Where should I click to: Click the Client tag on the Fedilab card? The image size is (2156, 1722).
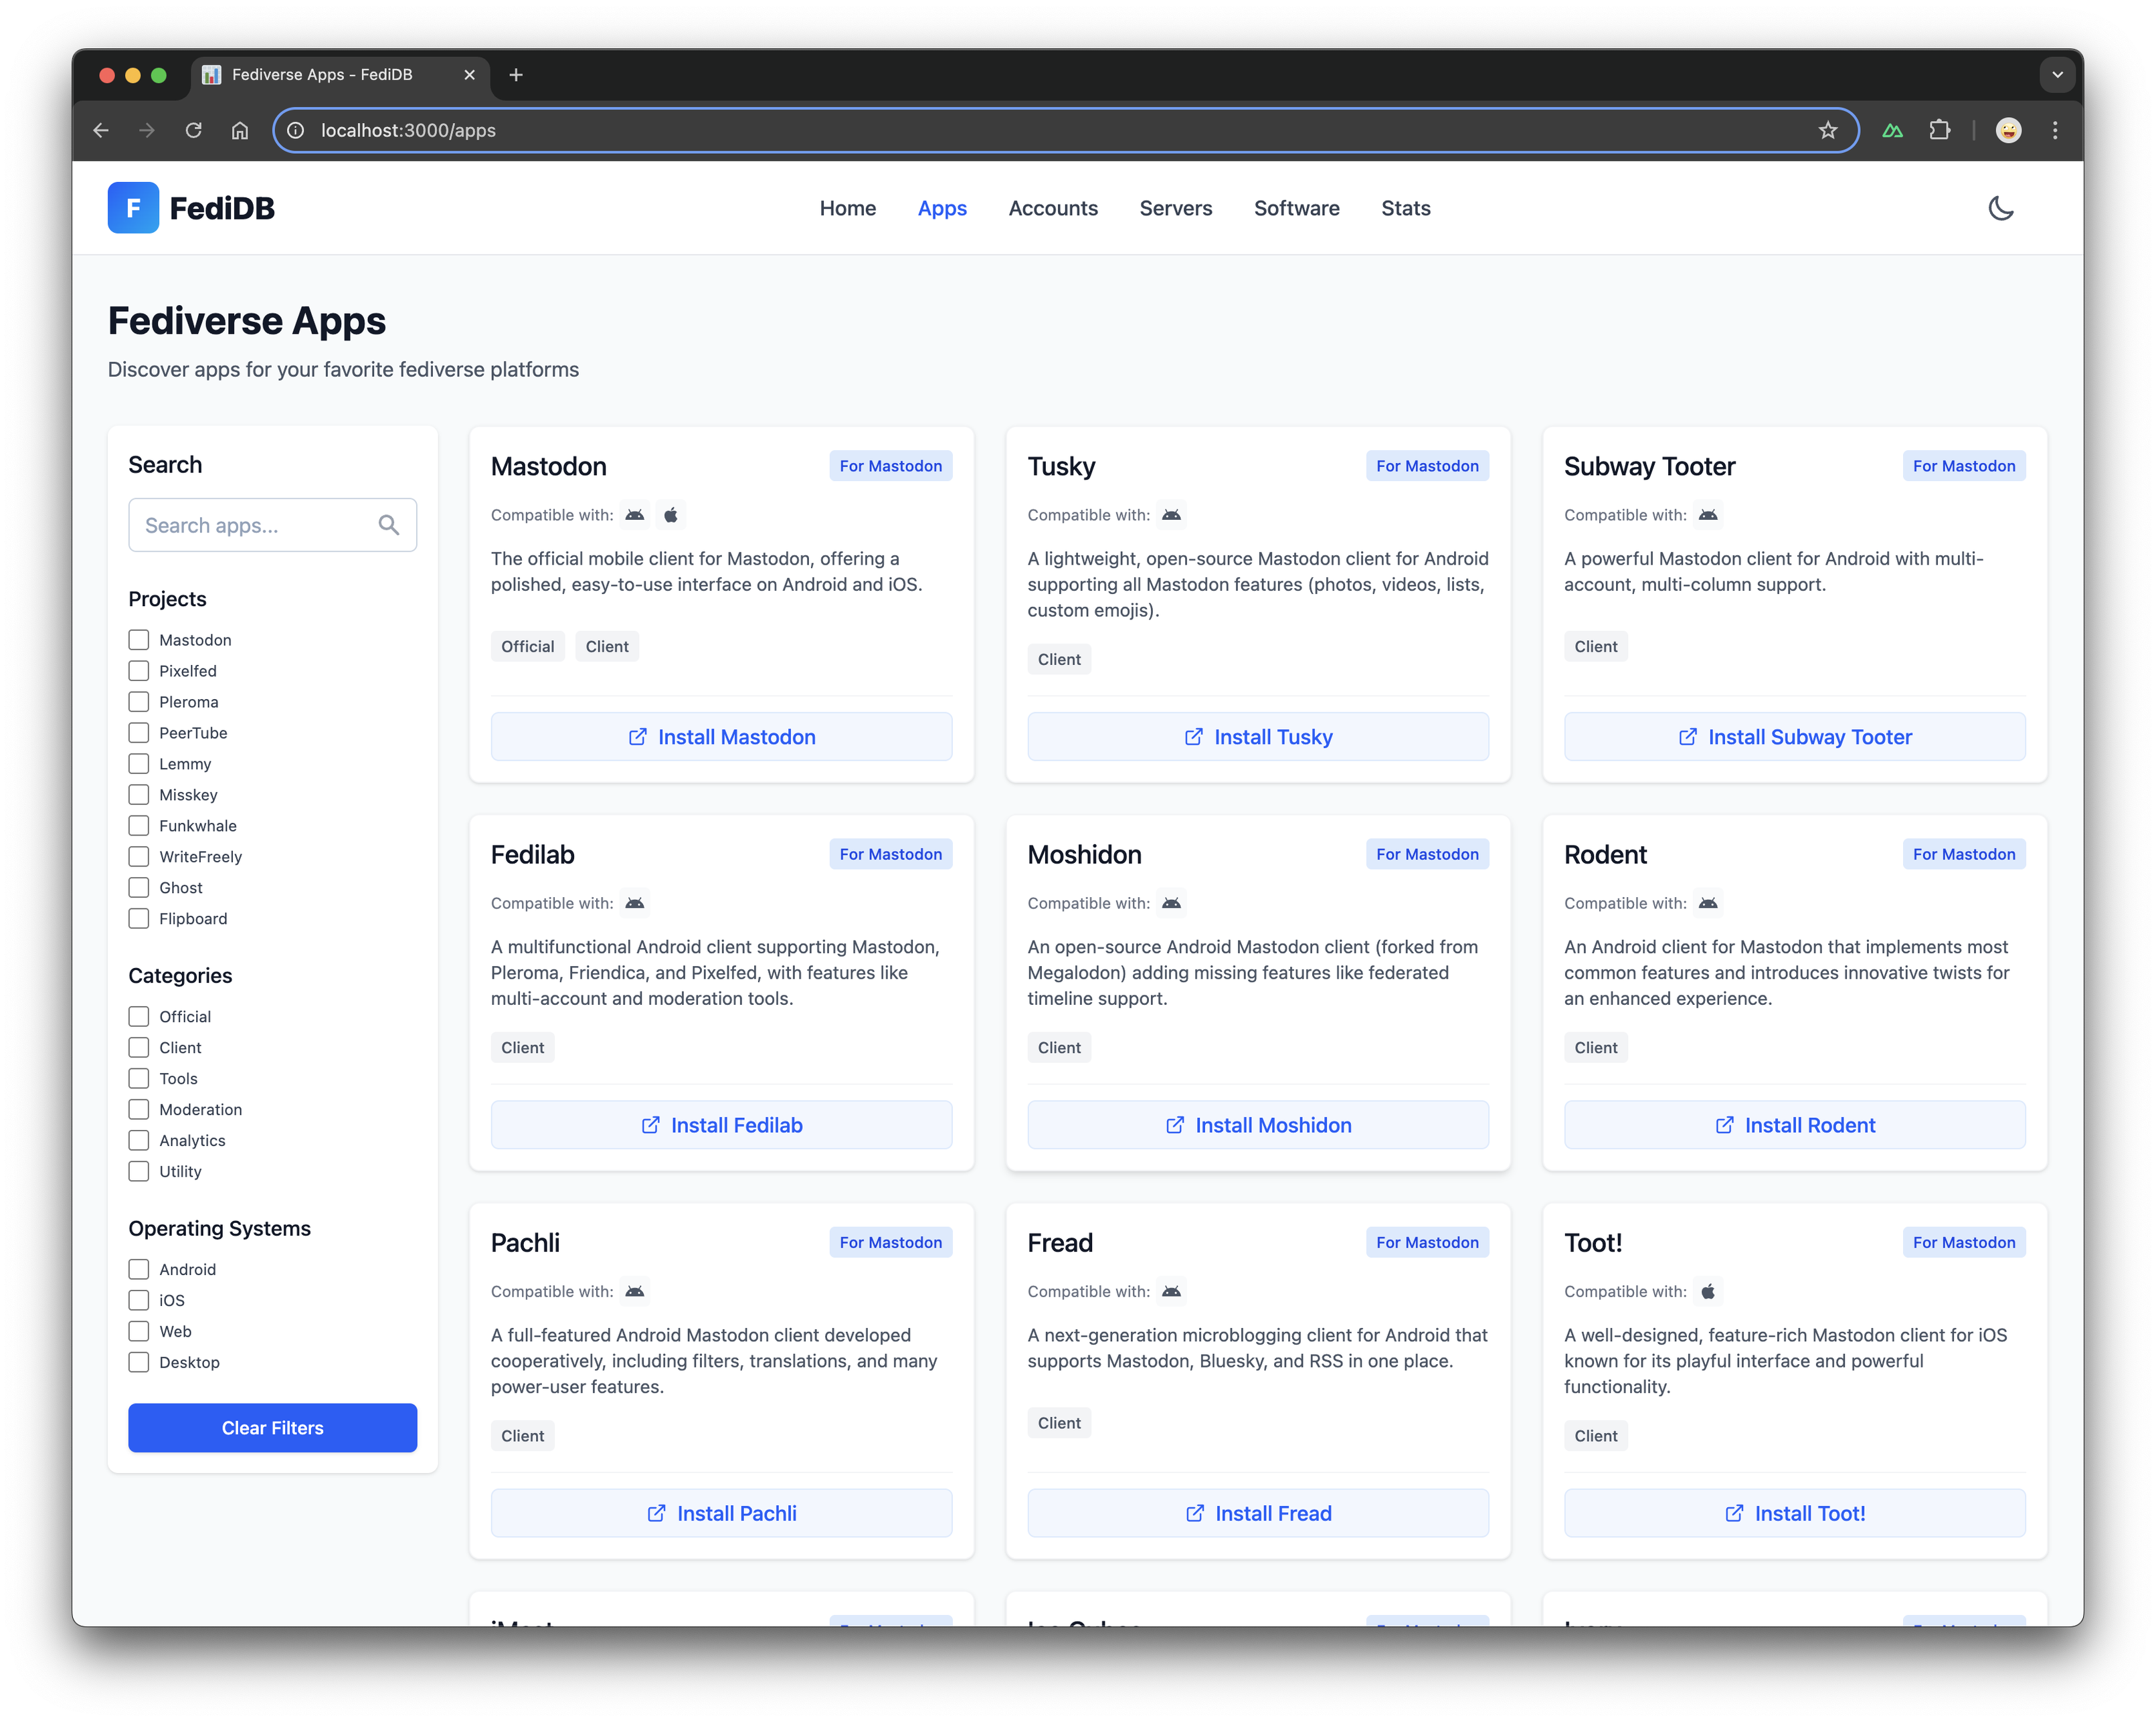[523, 1048]
